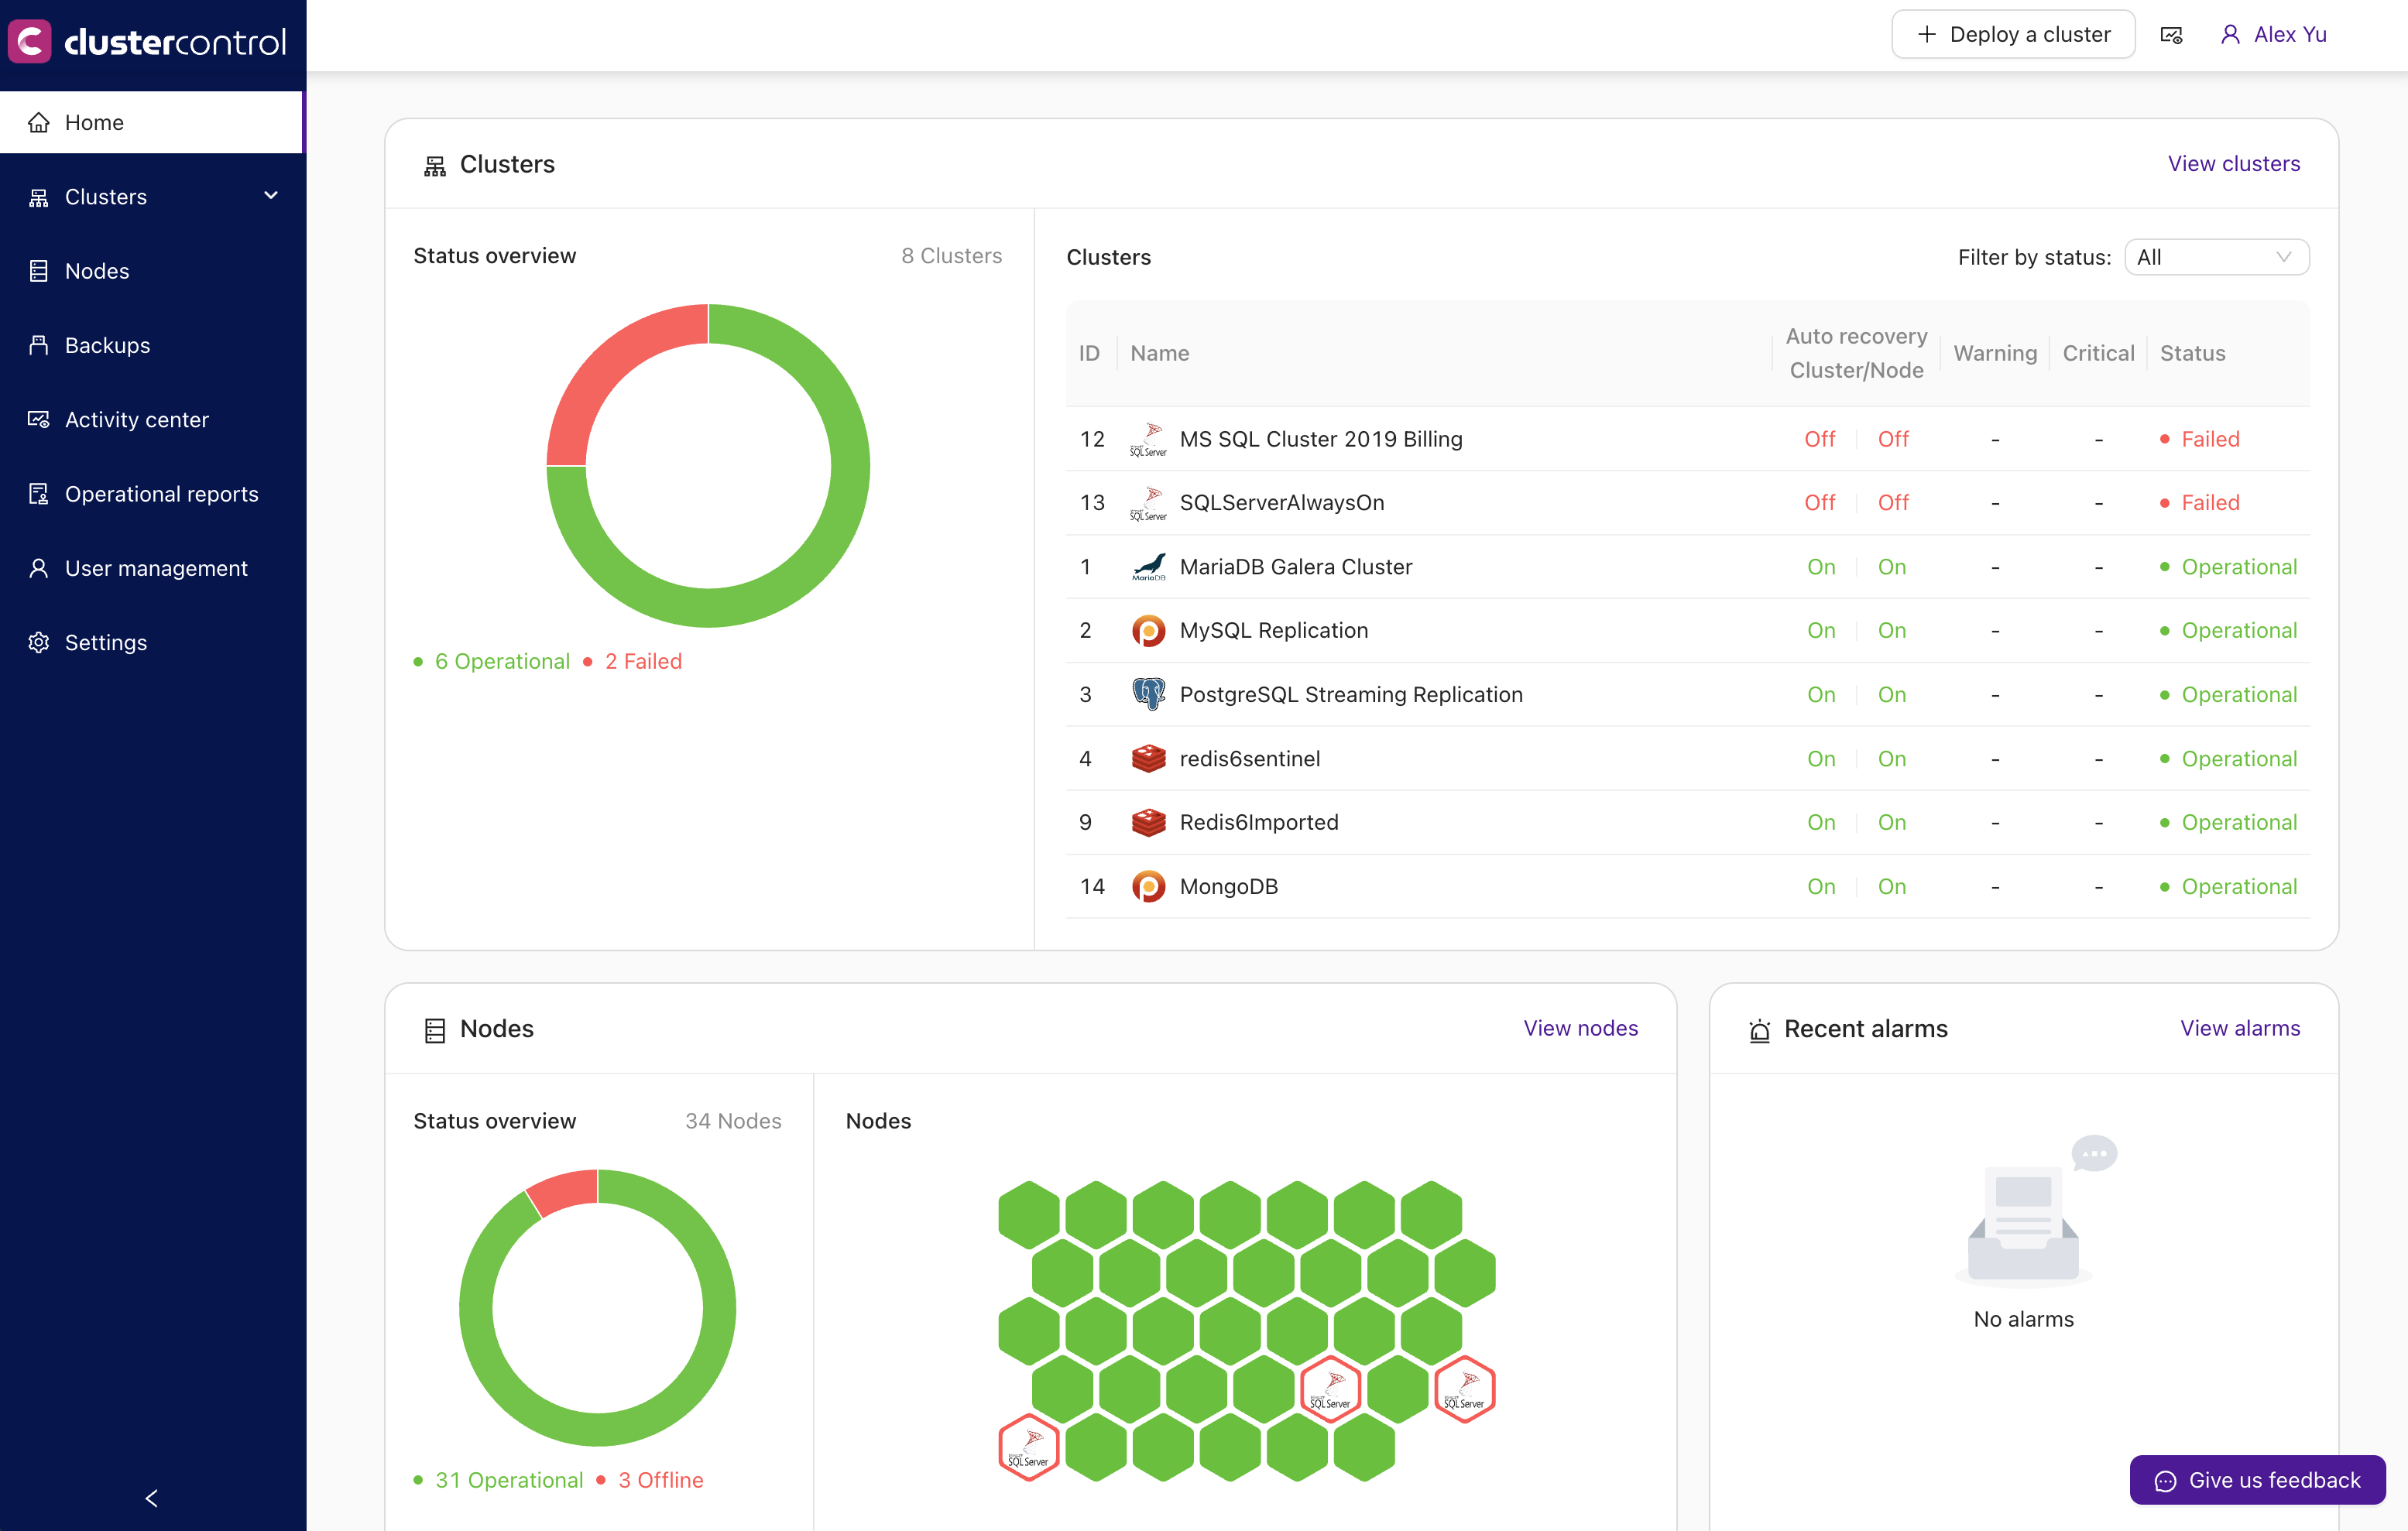Click the MariaDB Galera Cluster name
The width and height of the screenshot is (2408, 1531).
(1296, 567)
